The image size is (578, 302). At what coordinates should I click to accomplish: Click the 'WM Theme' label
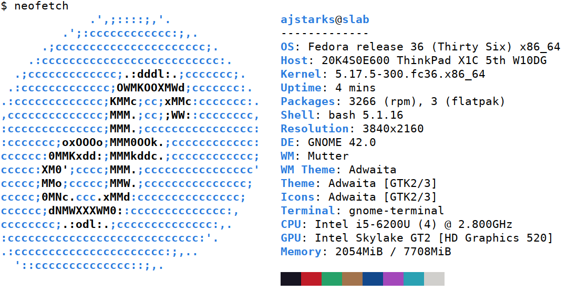tap(308, 170)
